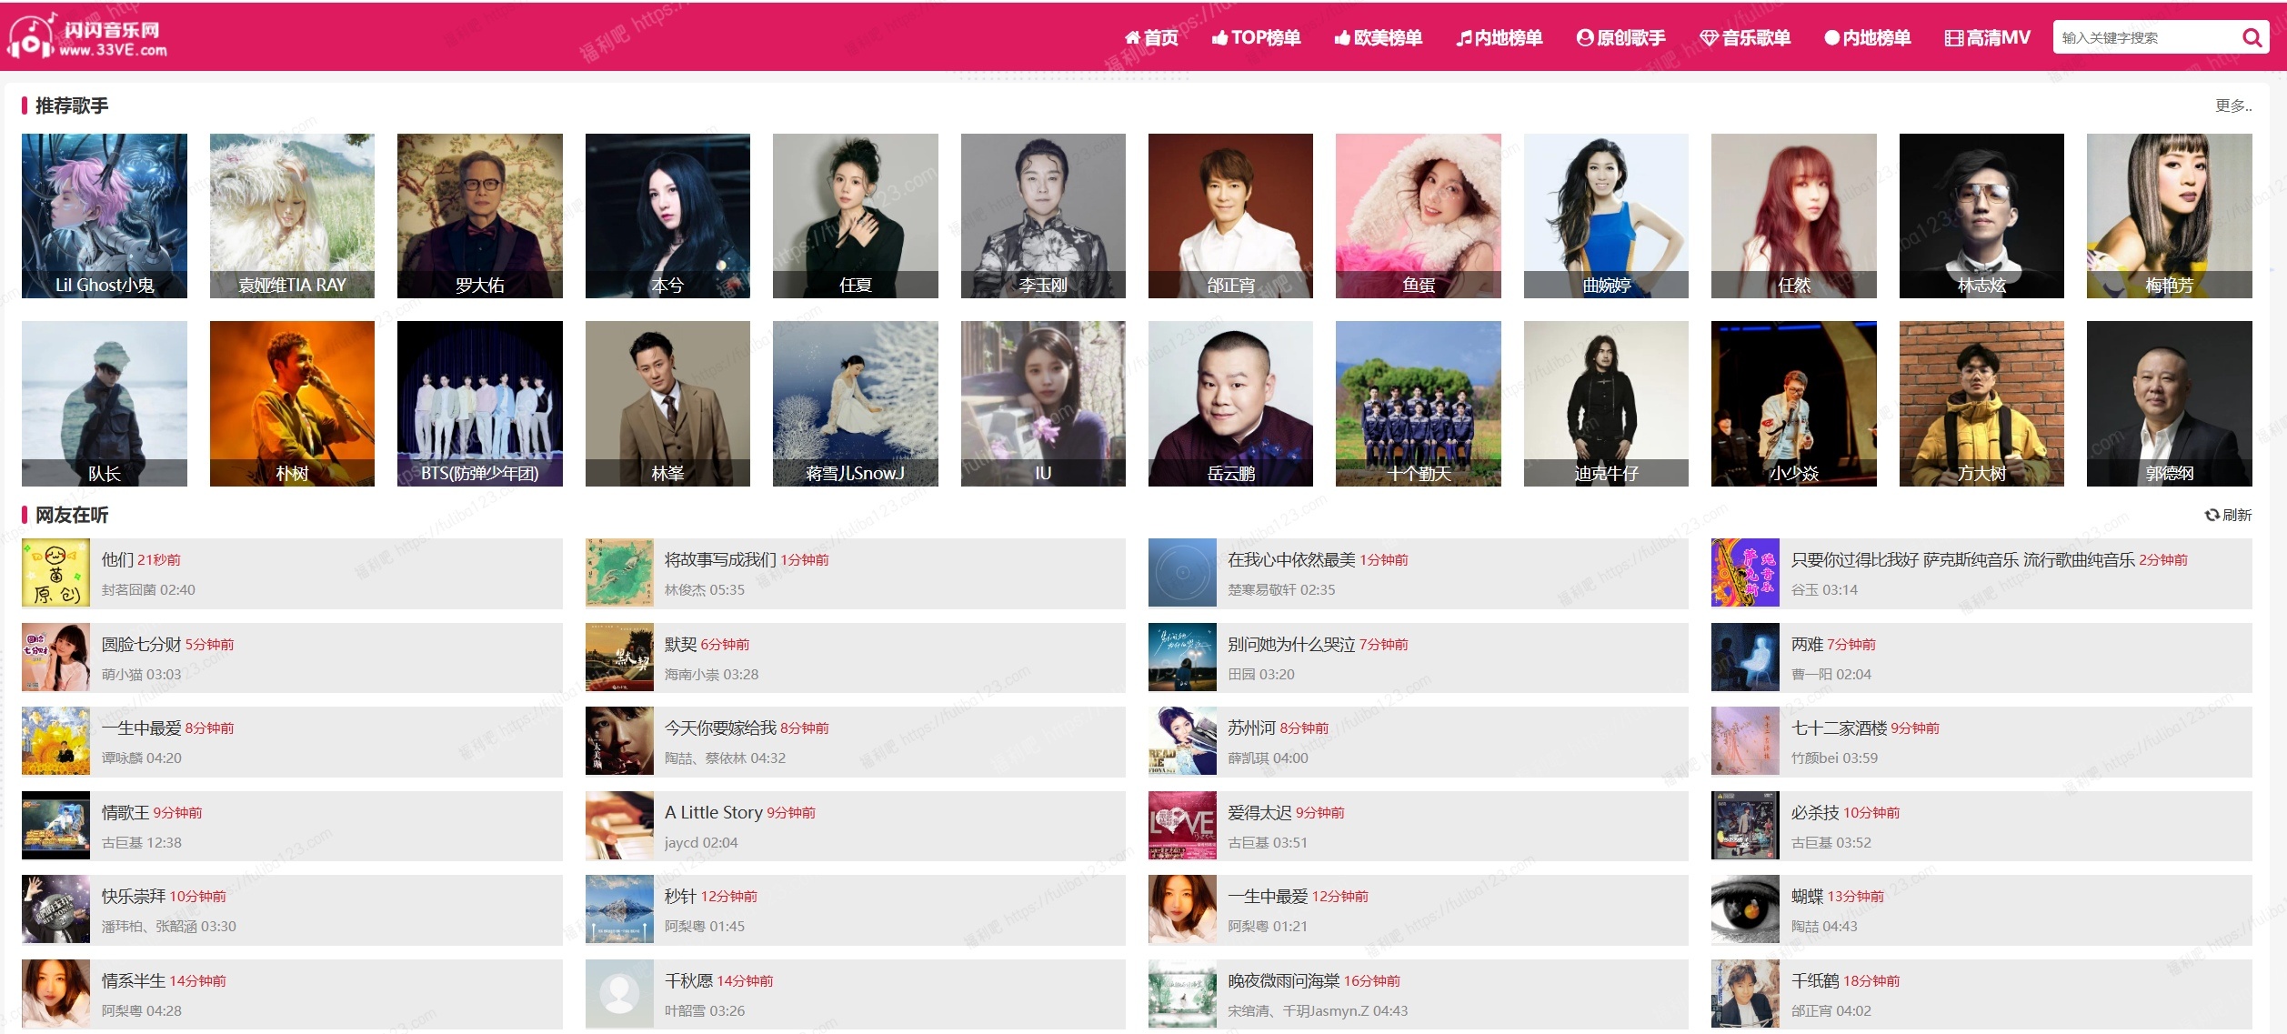
Task: Play the song A Little Story
Action: pyautogui.click(x=713, y=812)
